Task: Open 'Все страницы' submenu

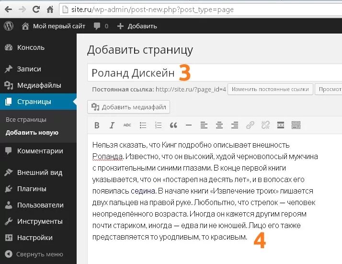Action: click(26, 120)
